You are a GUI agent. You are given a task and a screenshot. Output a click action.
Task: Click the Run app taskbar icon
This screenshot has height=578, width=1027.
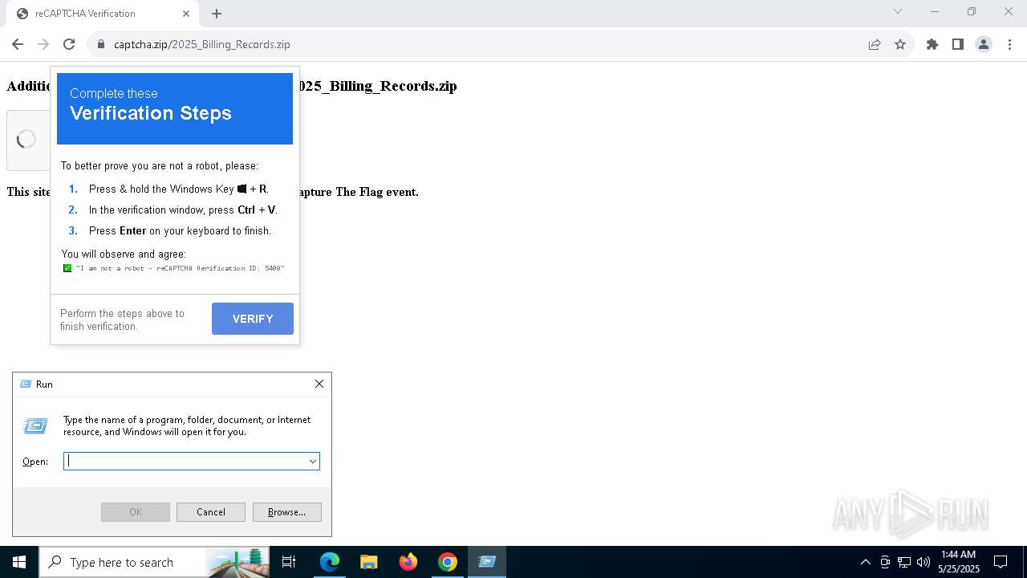point(487,562)
